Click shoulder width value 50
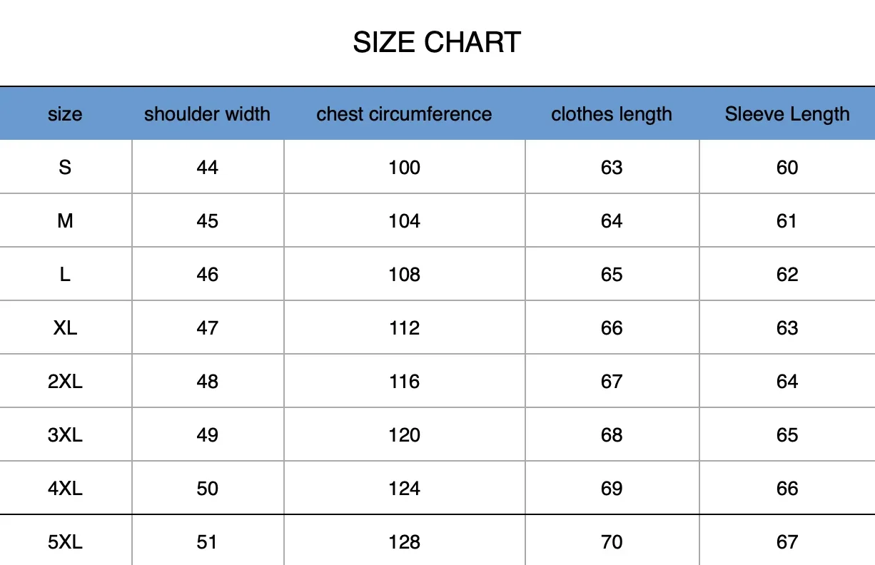The width and height of the screenshot is (875, 565). click(207, 488)
